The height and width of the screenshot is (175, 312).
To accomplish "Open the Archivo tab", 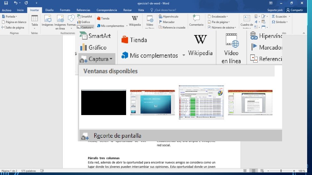I will point(6,10).
